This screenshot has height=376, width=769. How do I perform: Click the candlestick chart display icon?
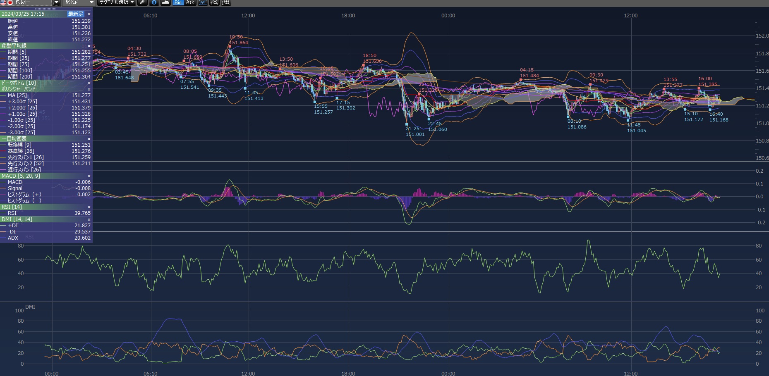pyautogui.click(x=203, y=2)
